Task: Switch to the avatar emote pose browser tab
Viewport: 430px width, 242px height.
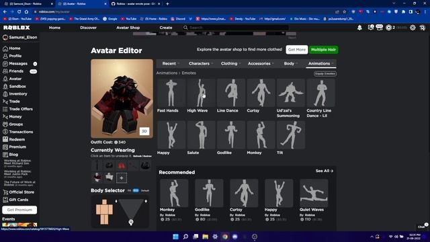Action: point(136,4)
